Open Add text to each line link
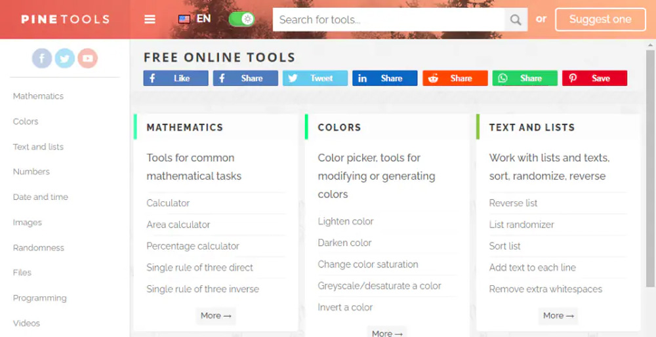Screen dimensions: 656x337 (x=533, y=268)
